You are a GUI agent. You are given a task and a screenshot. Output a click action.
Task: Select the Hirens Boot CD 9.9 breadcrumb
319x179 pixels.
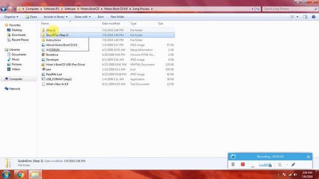pos(116,9)
